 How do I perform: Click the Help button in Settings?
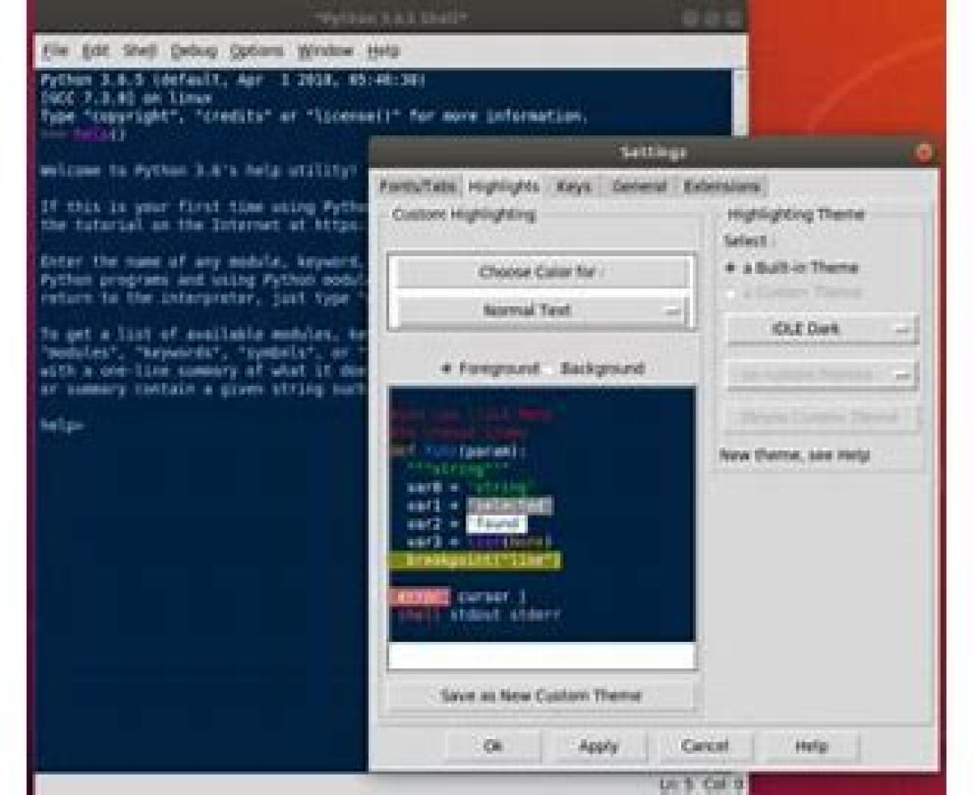811,746
